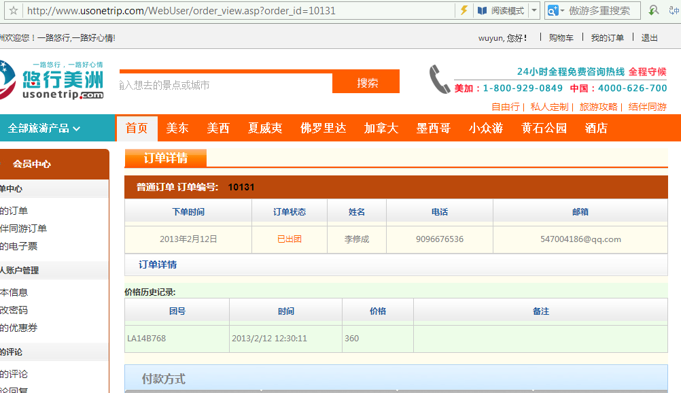Select the 夏威夷 navigation tab

[265, 129]
